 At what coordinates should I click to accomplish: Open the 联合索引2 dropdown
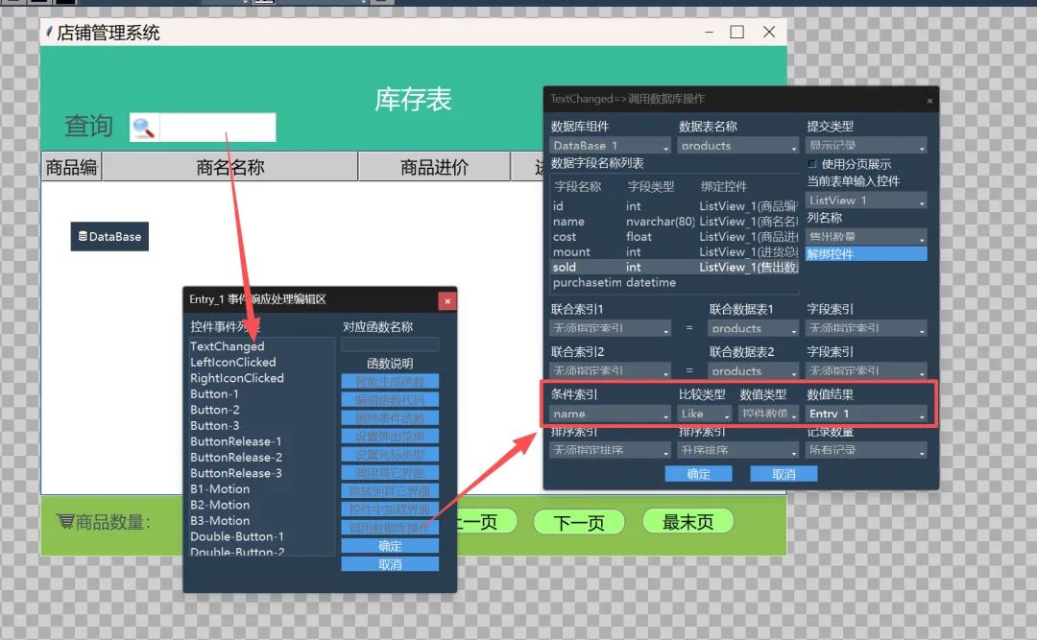(x=610, y=370)
